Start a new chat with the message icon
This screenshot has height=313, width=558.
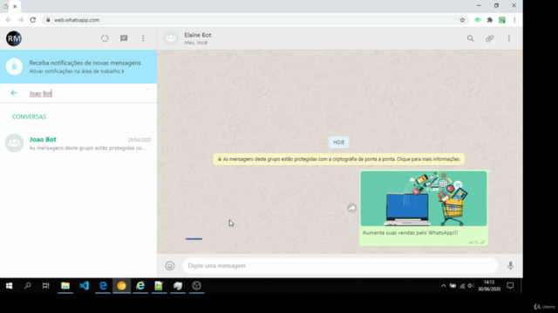(x=124, y=38)
